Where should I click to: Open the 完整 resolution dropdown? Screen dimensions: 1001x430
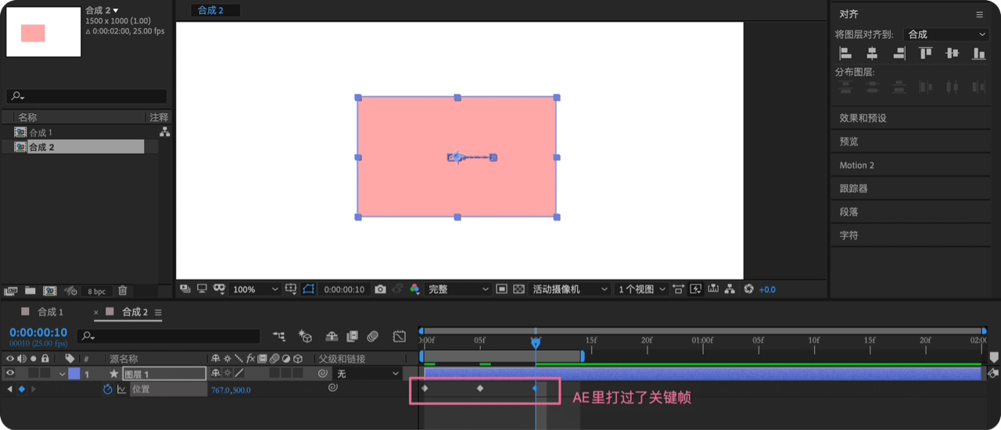pos(458,289)
